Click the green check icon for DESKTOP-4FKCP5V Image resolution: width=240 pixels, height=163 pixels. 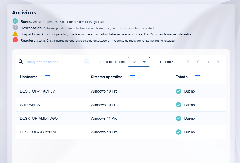click(x=178, y=91)
